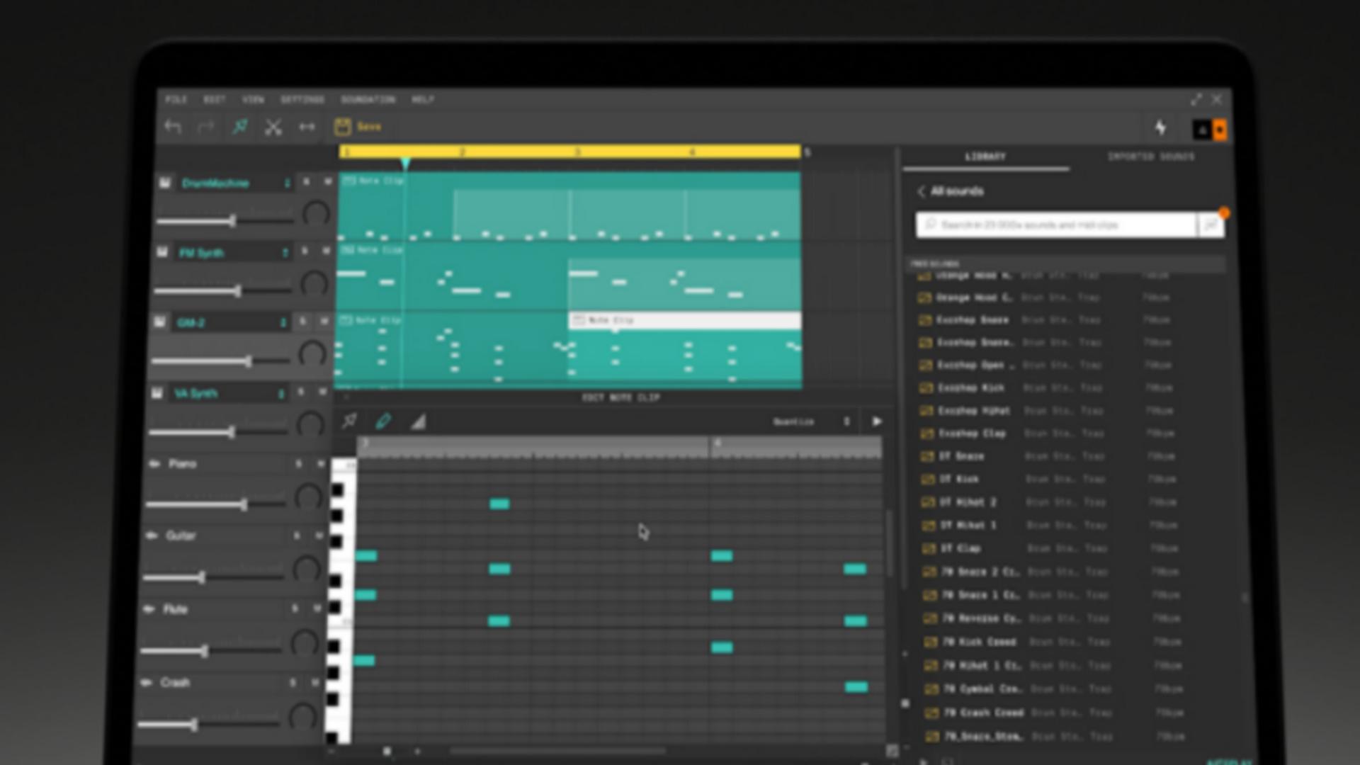Click the Guitar audio track icon

(151, 535)
